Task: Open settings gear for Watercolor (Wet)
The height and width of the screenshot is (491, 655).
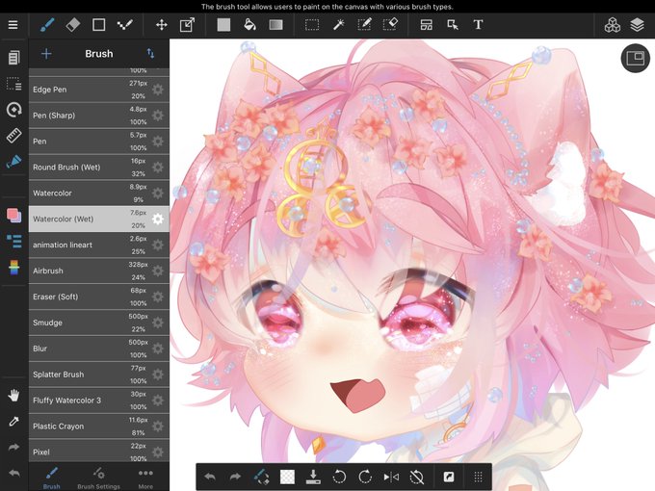Action: click(x=157, y=219)
